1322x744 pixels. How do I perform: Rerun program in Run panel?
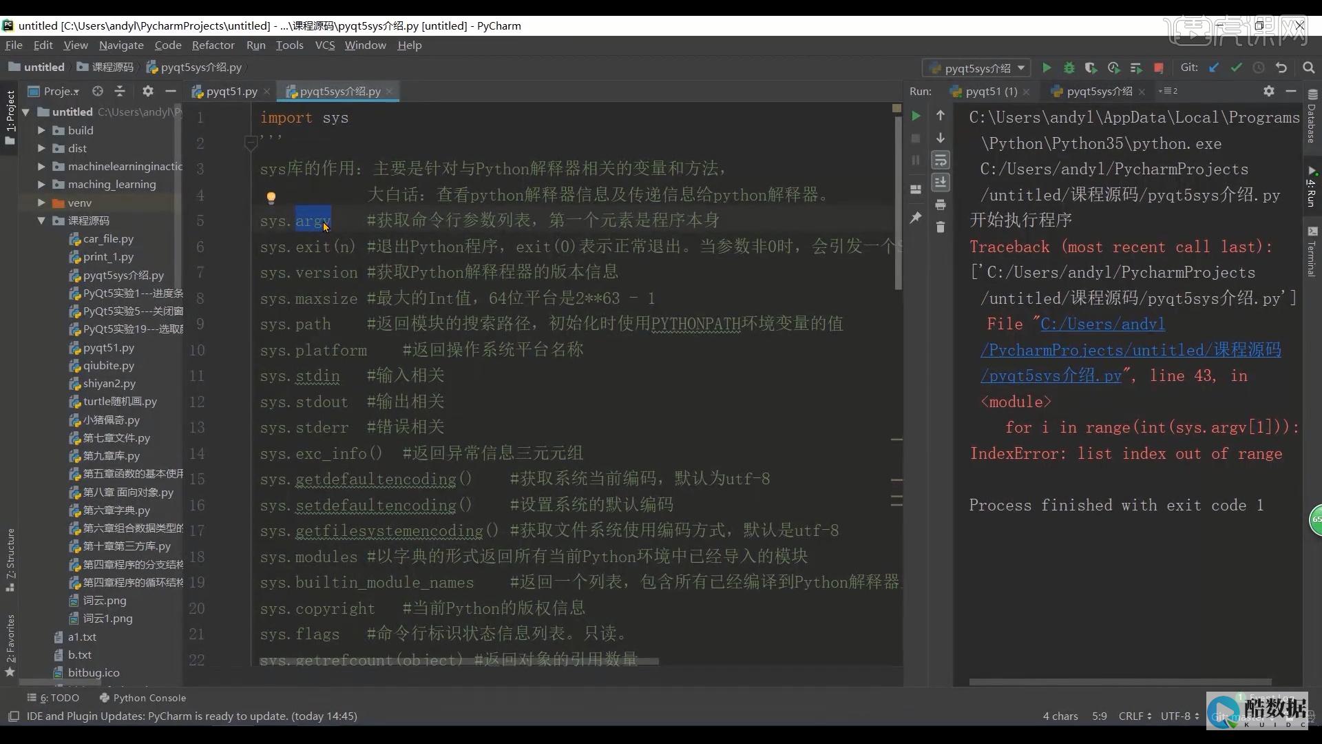tap(916, 116)
